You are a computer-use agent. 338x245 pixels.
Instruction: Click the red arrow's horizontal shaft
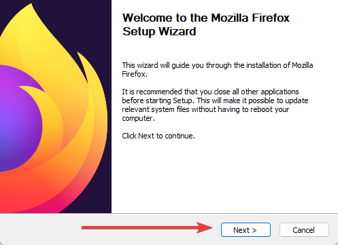pyautogui.click(x=139, y=227)
